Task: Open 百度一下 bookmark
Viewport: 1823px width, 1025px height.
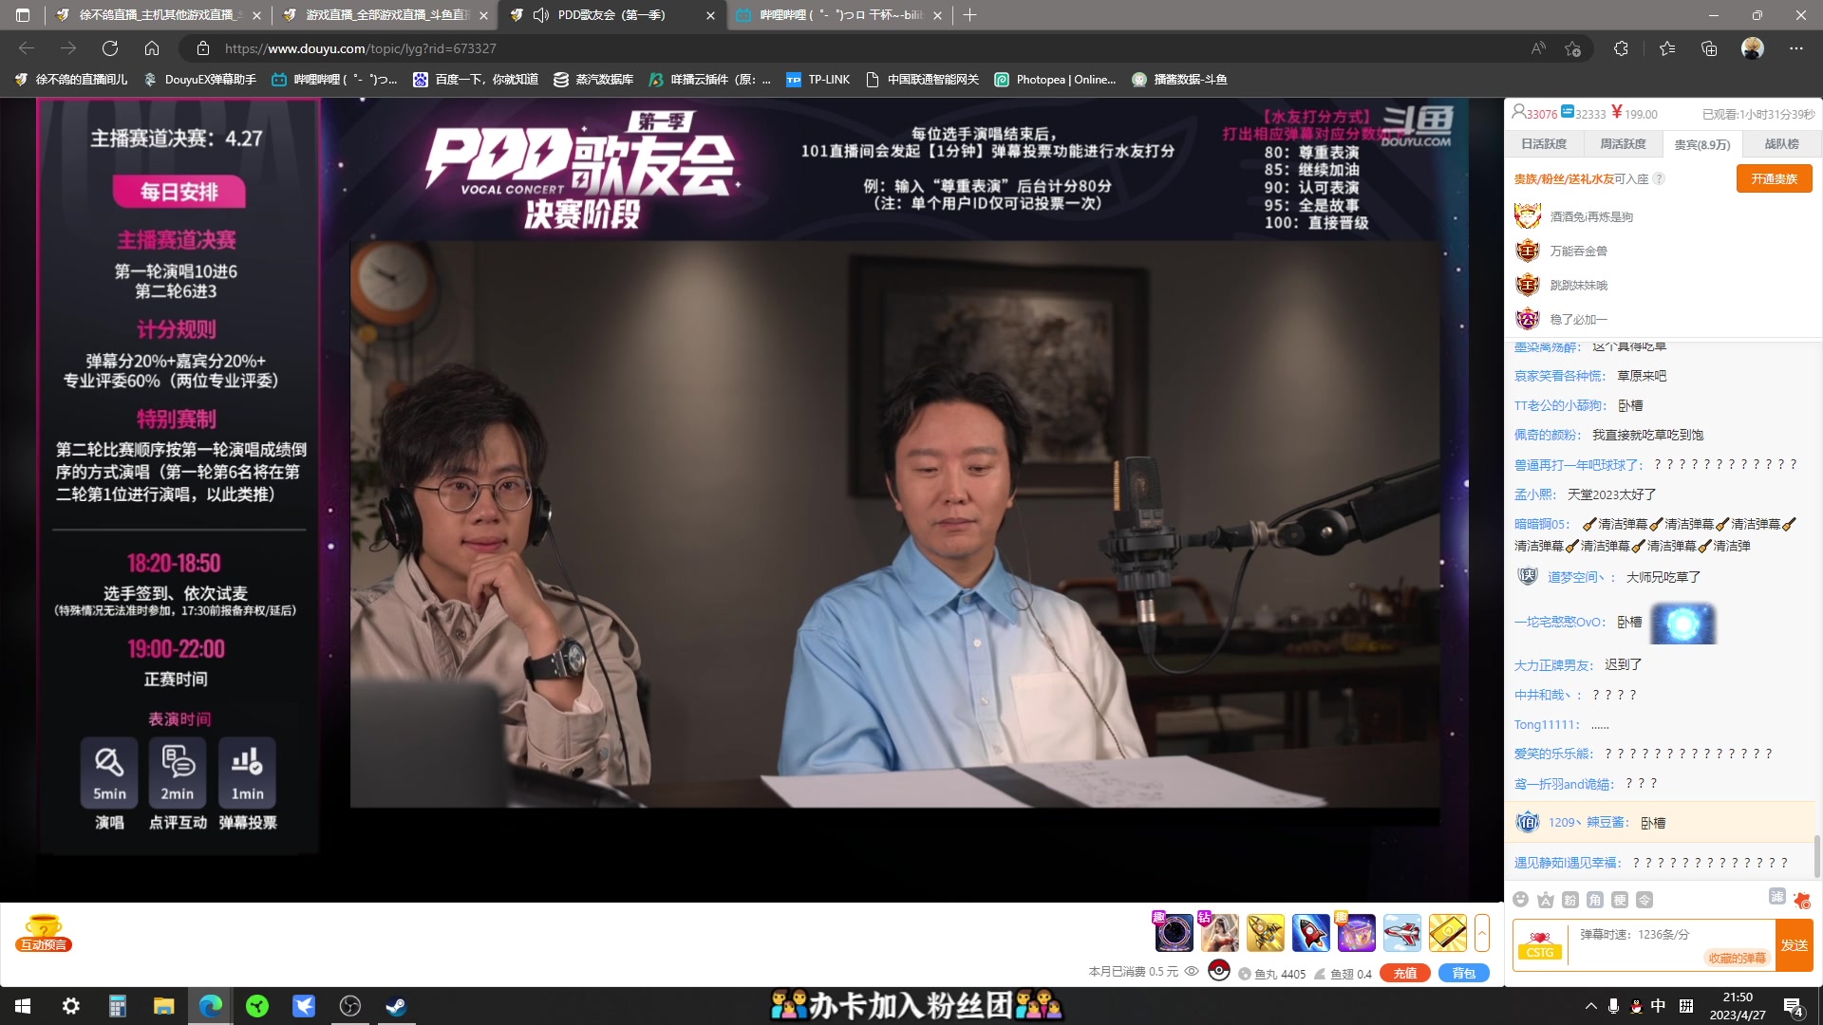Action: [476, 80]
